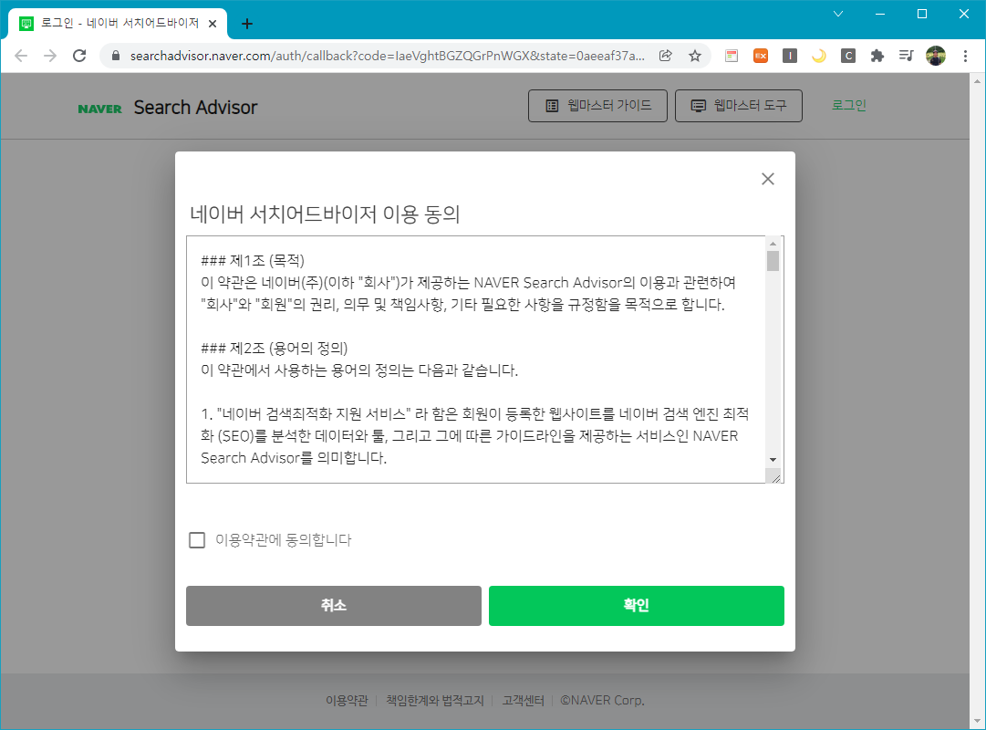Open the 웹마스터 도구 button
Image resolution: width=986 pixels, height=730 pixels.
click(x=738, y=106)
